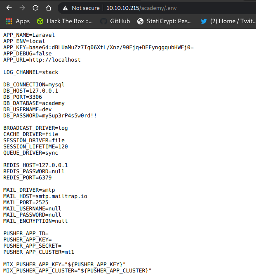Click the QUEUE_DRIVER=sync line
The height and width of the screenshot is (277, 256).
[x=31, y=153]
